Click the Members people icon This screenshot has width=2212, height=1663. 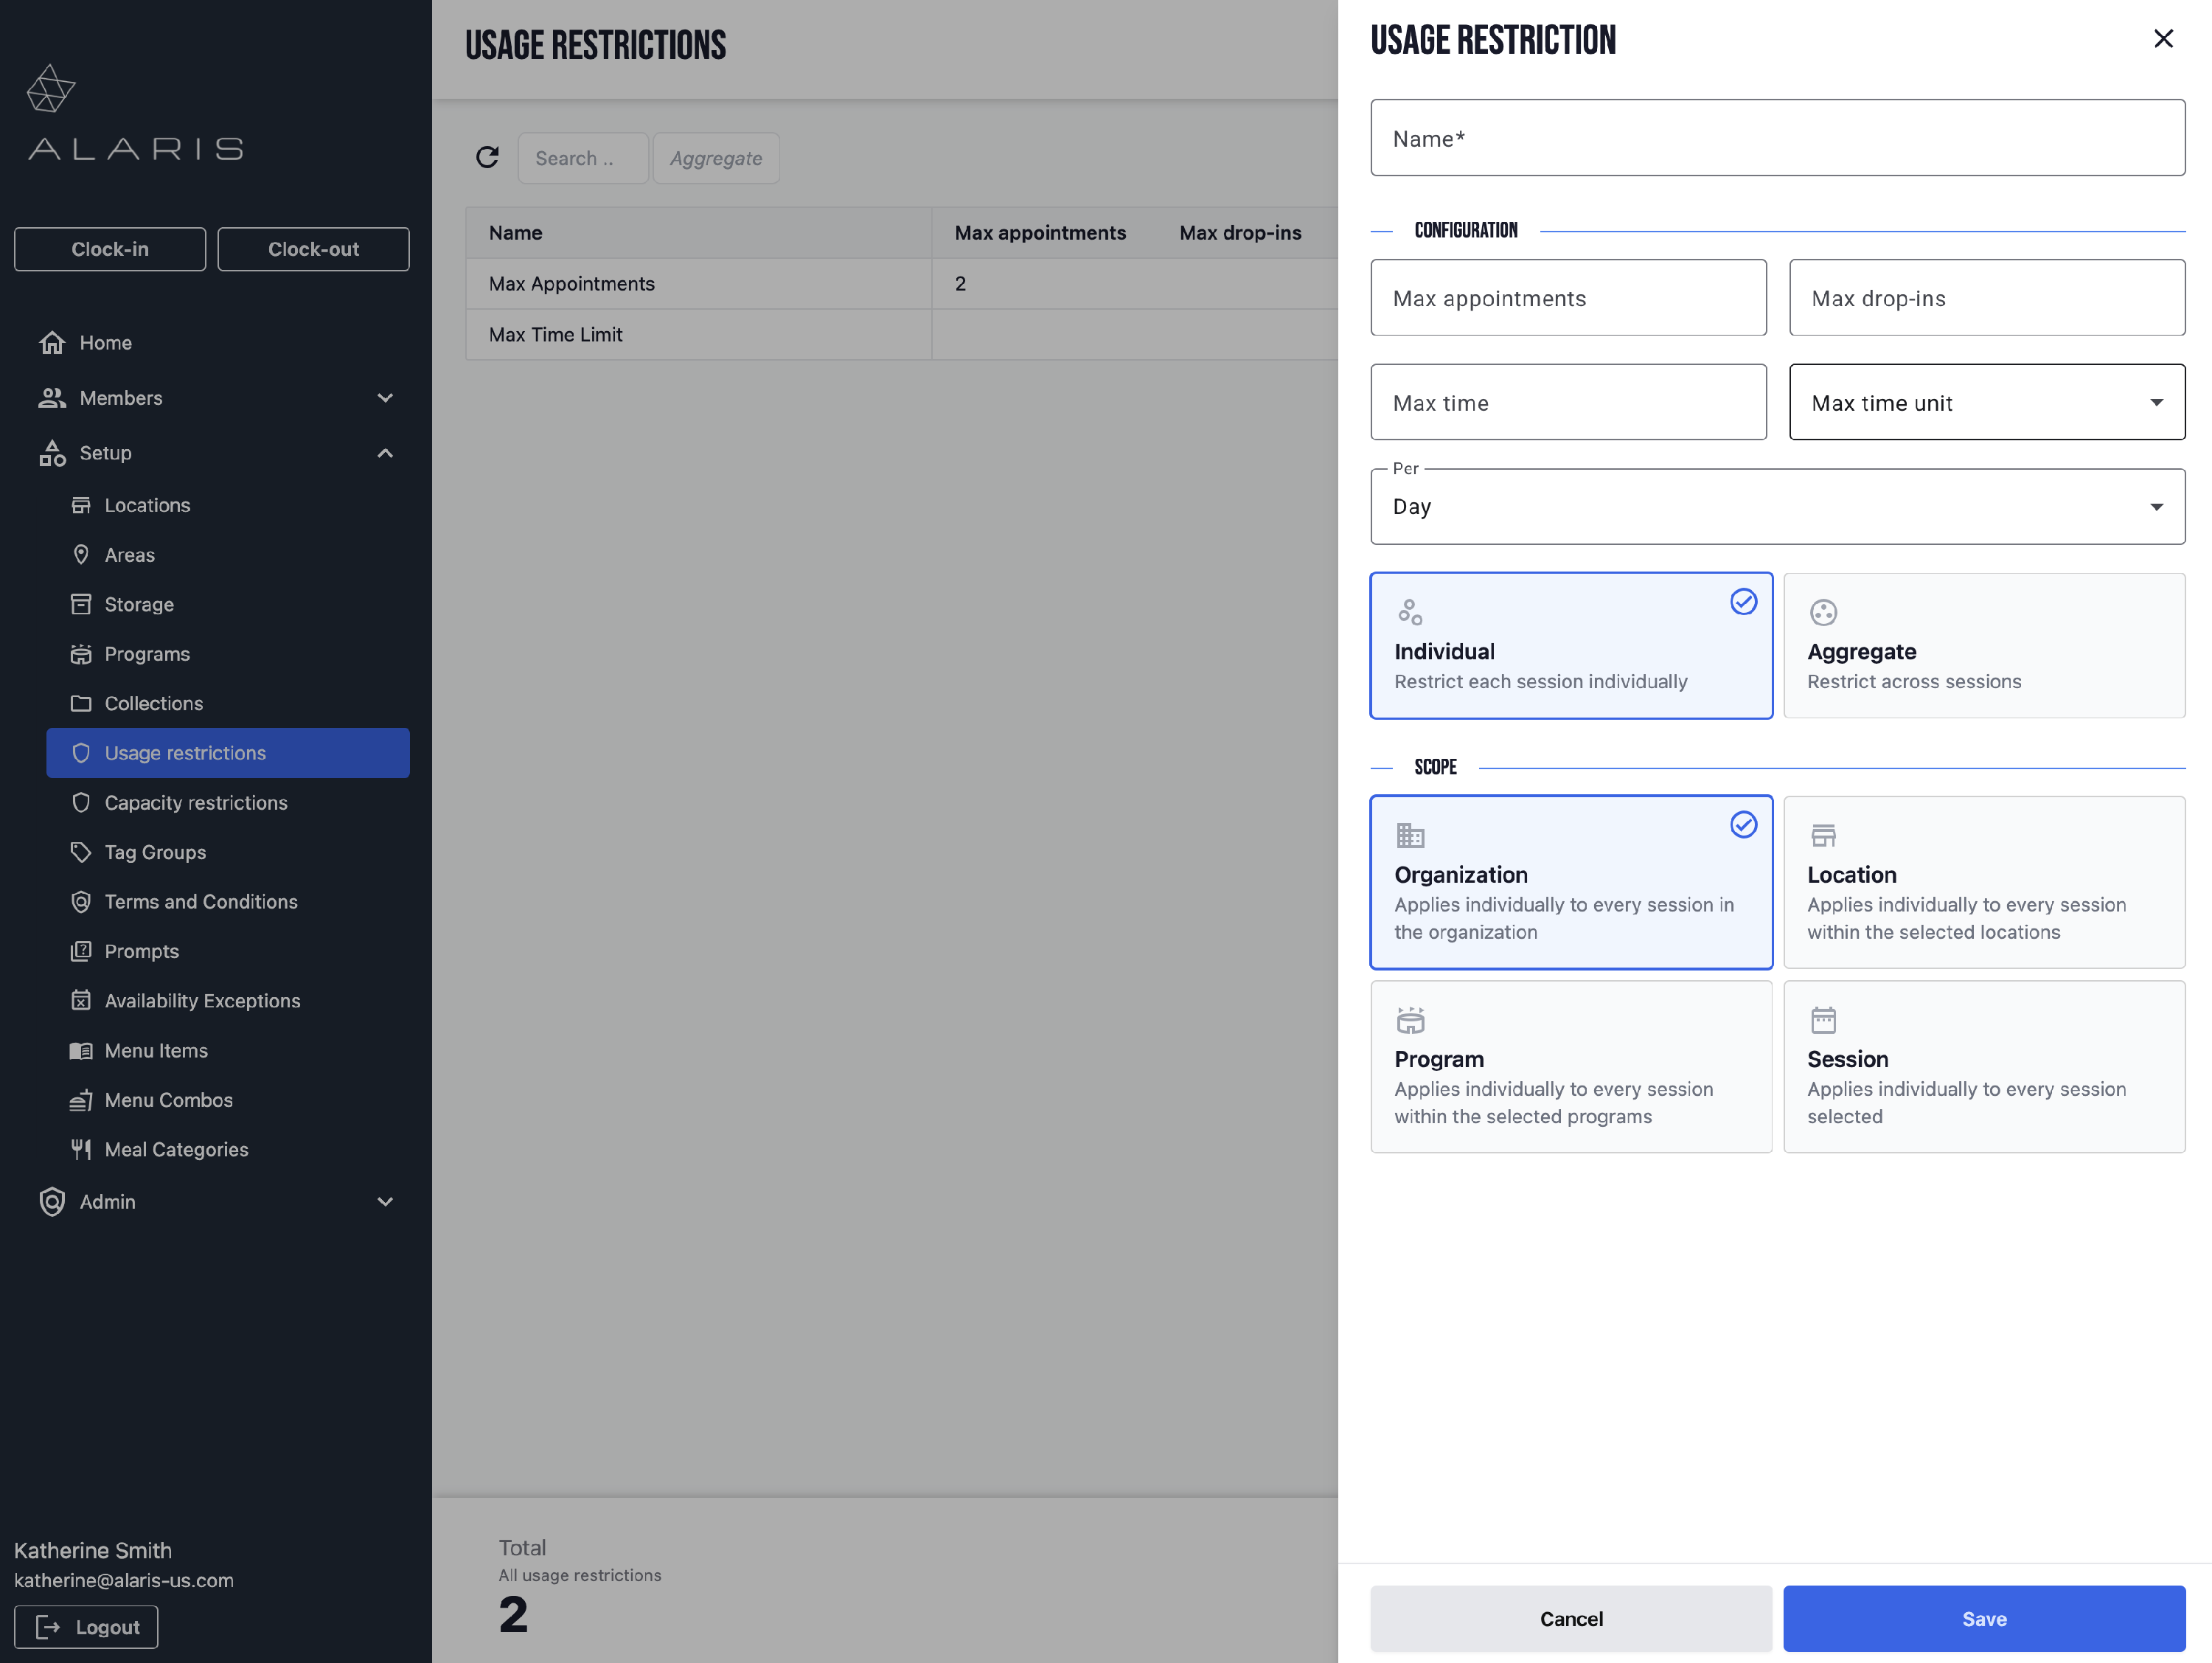(x=52, y=398)
